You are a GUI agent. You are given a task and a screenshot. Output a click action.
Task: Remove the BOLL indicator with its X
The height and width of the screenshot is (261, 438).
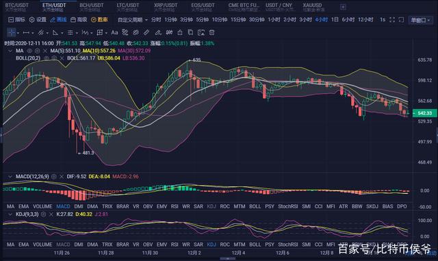tap(62, 58)
